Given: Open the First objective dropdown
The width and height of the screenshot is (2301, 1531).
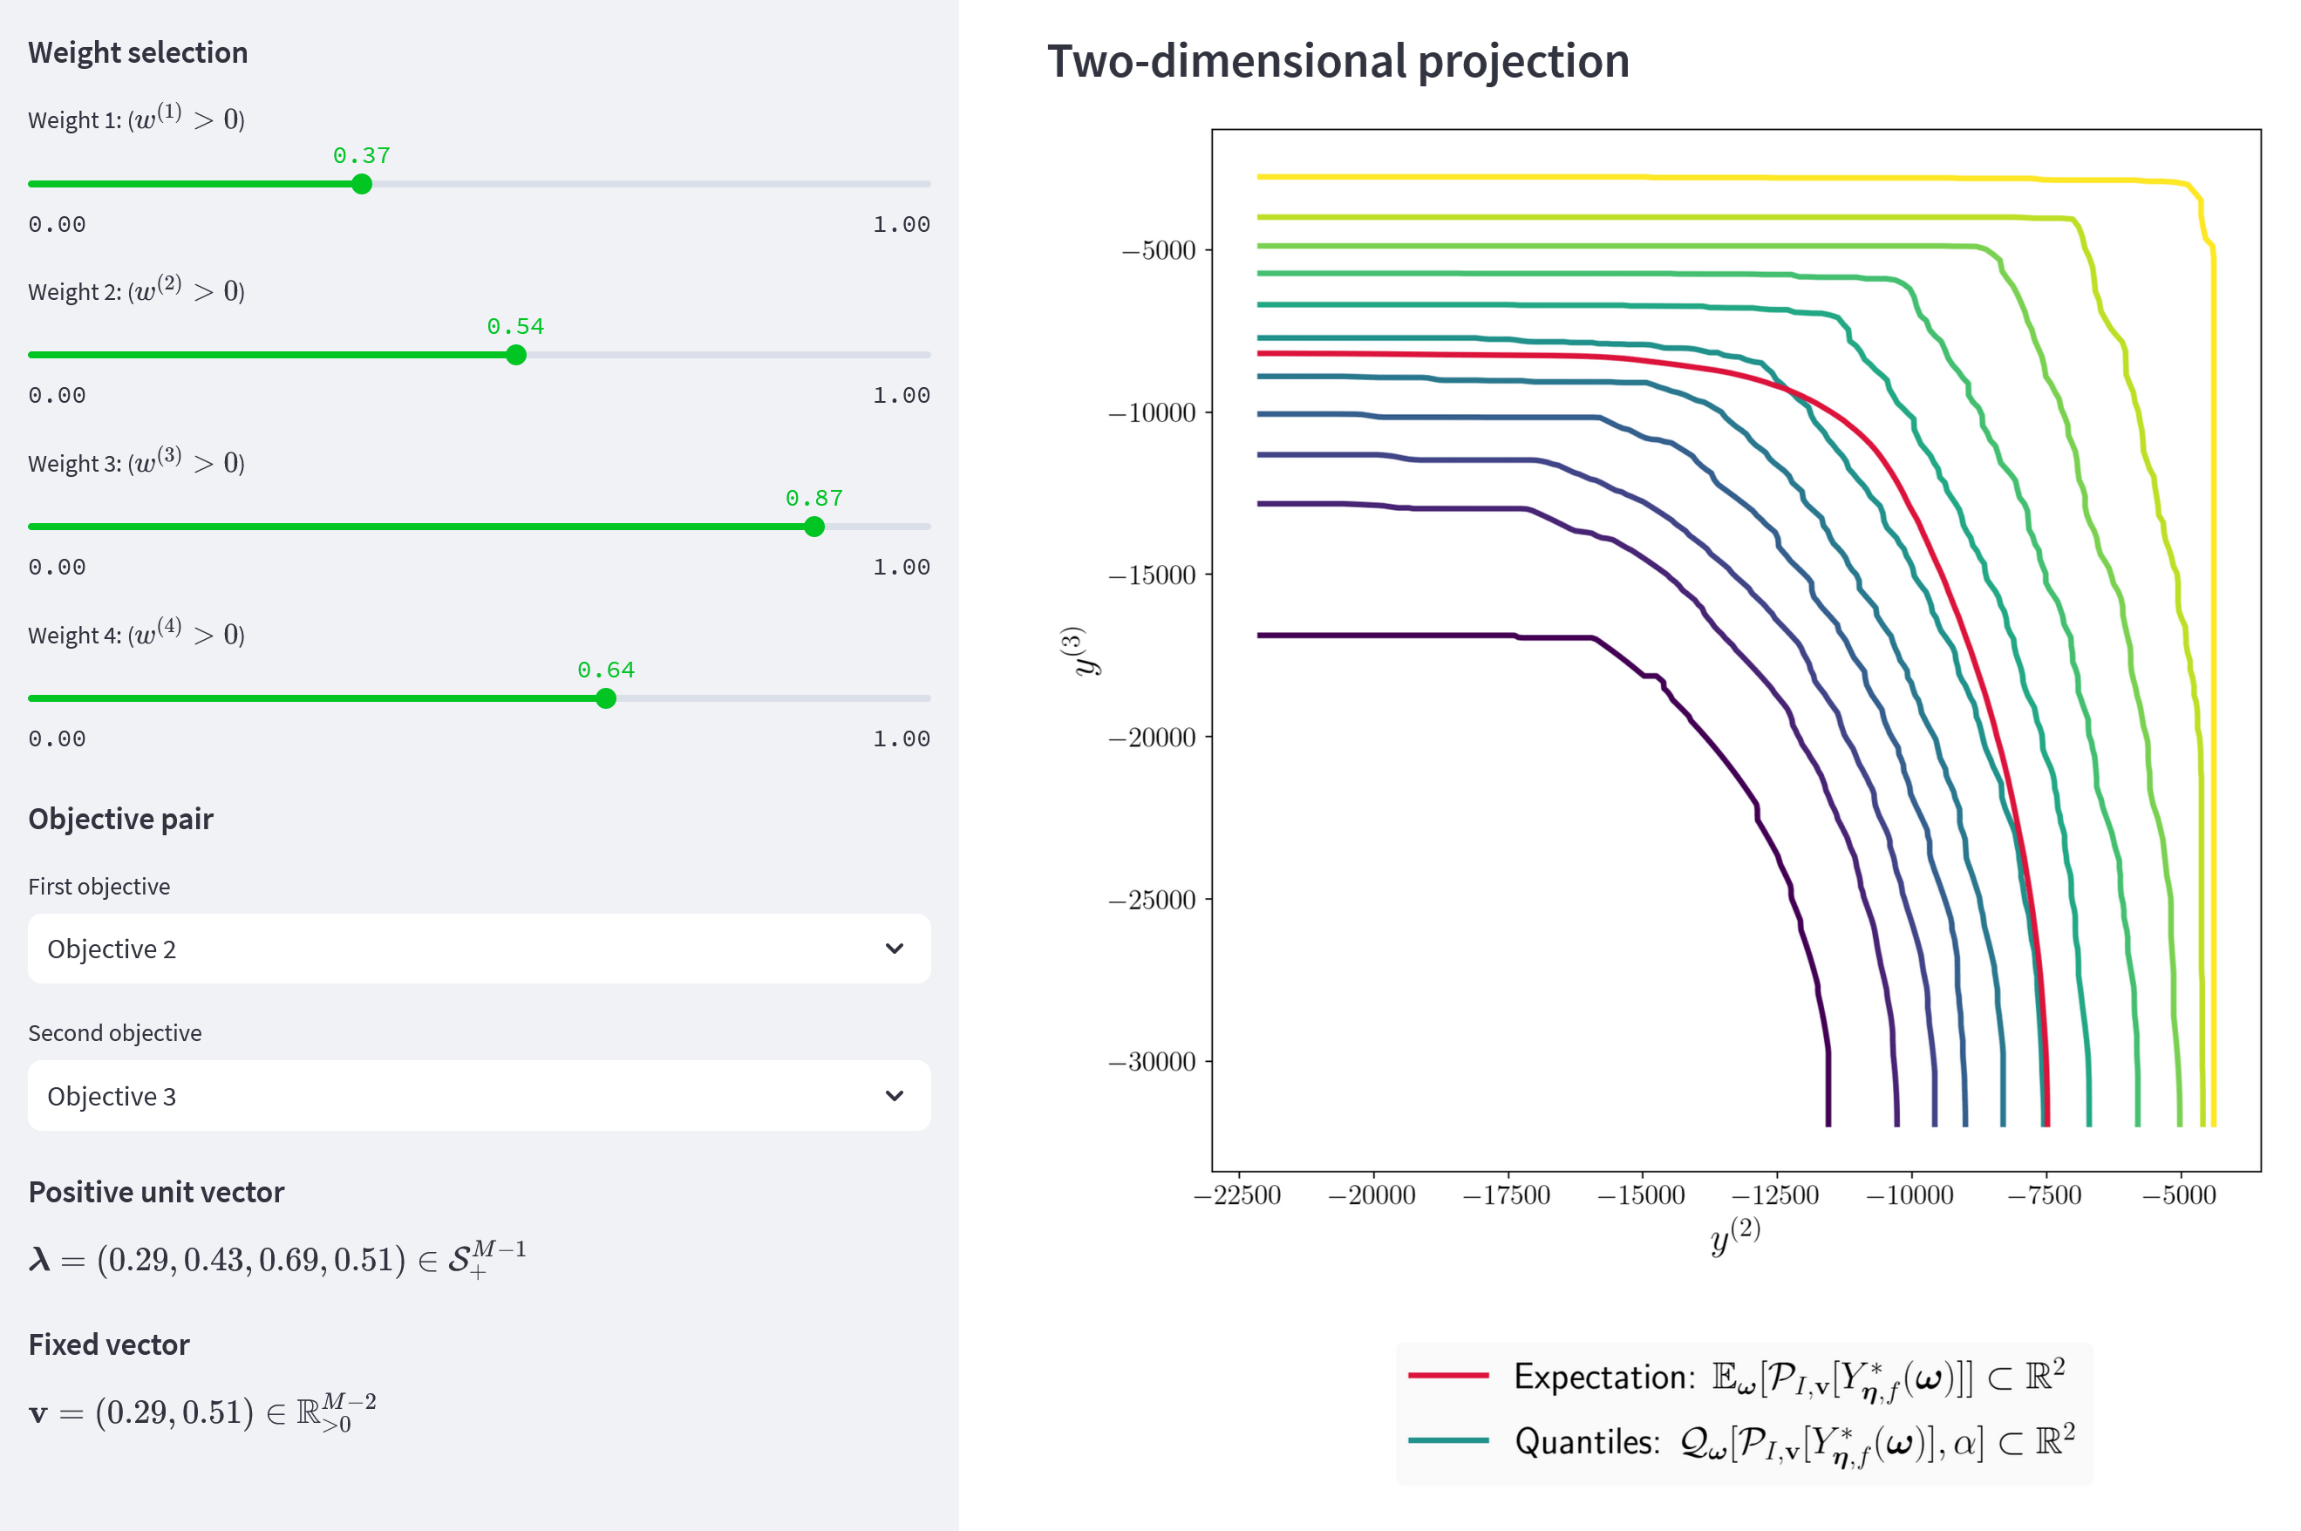Looking at the screenshot, I should coord(479,949).
